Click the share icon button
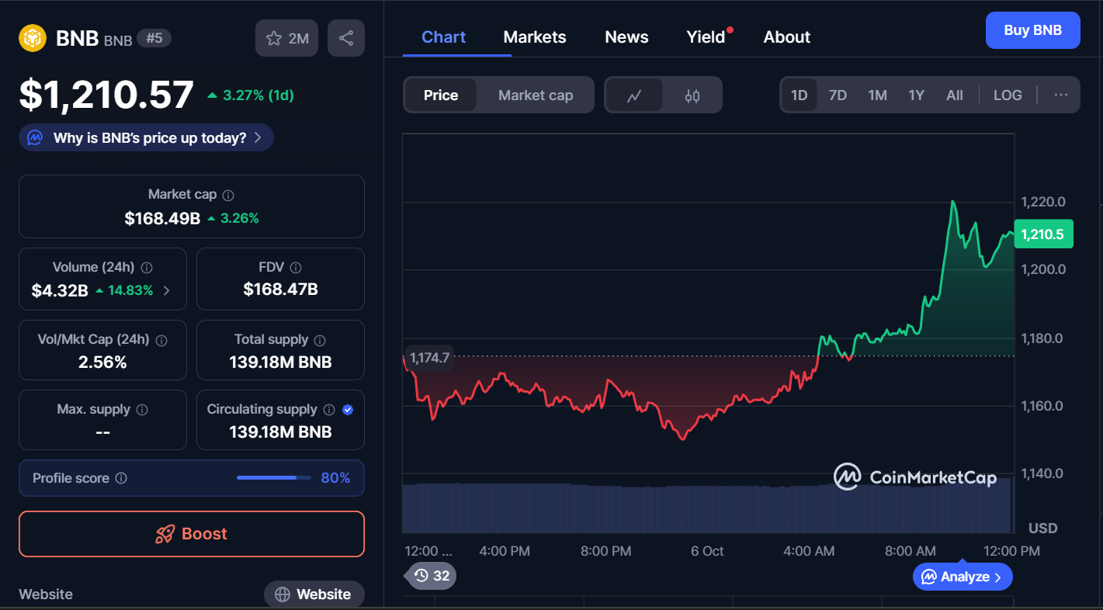Viewport: 1103px width, 610px height. click(x=346, y=38)
